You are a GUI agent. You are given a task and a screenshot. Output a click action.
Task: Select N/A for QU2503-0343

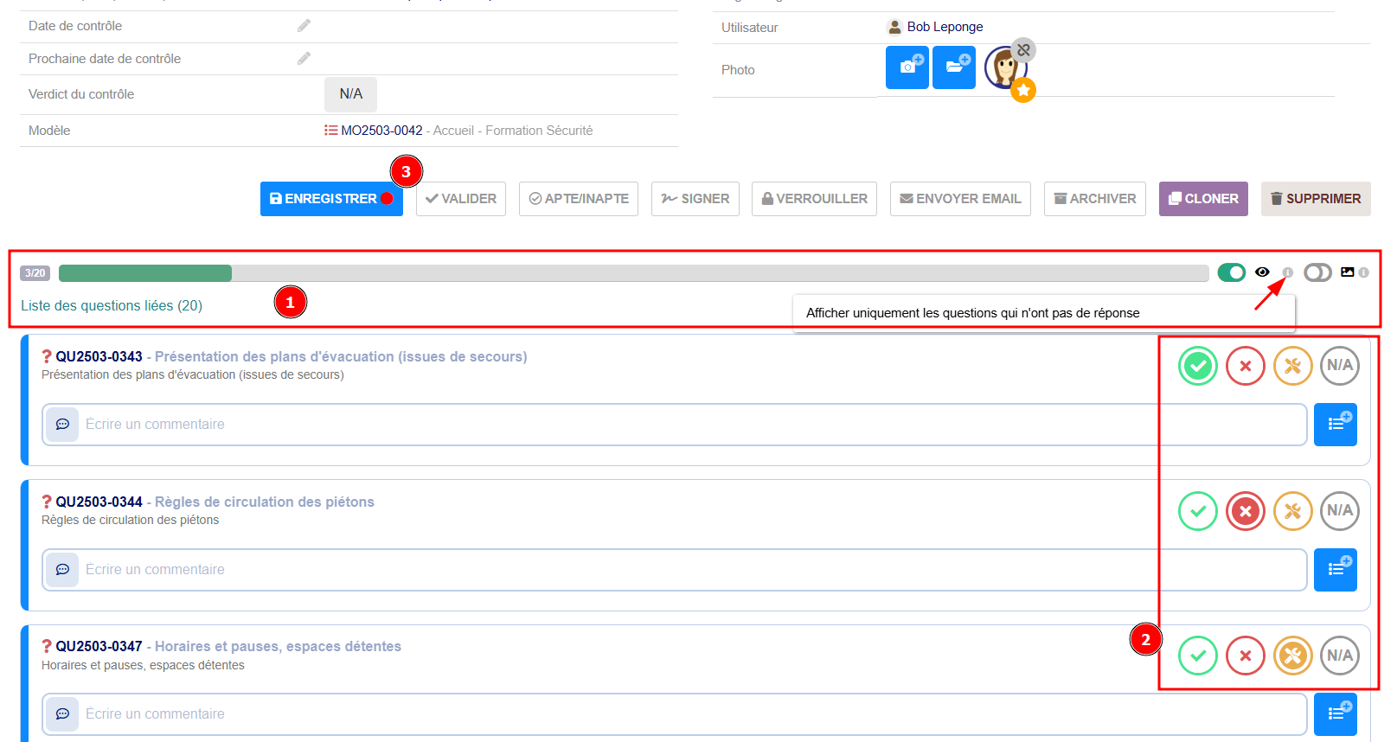click(1340, 366)
